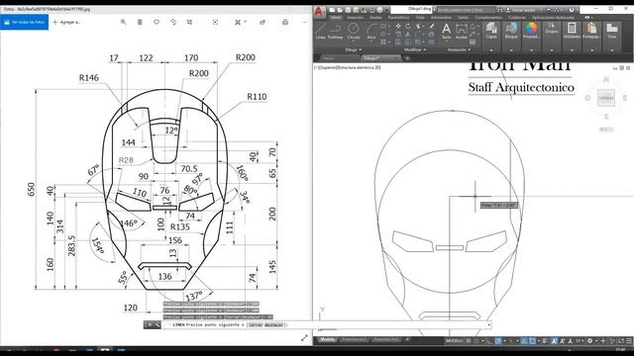Toggle MODELO space button in status bar
634x356 pixels.
point(454,341)
